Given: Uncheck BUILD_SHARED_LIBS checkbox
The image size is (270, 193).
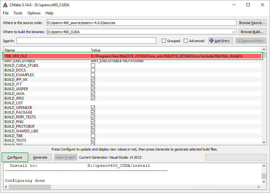Looking at the screenshot, I should pos(93,131).
